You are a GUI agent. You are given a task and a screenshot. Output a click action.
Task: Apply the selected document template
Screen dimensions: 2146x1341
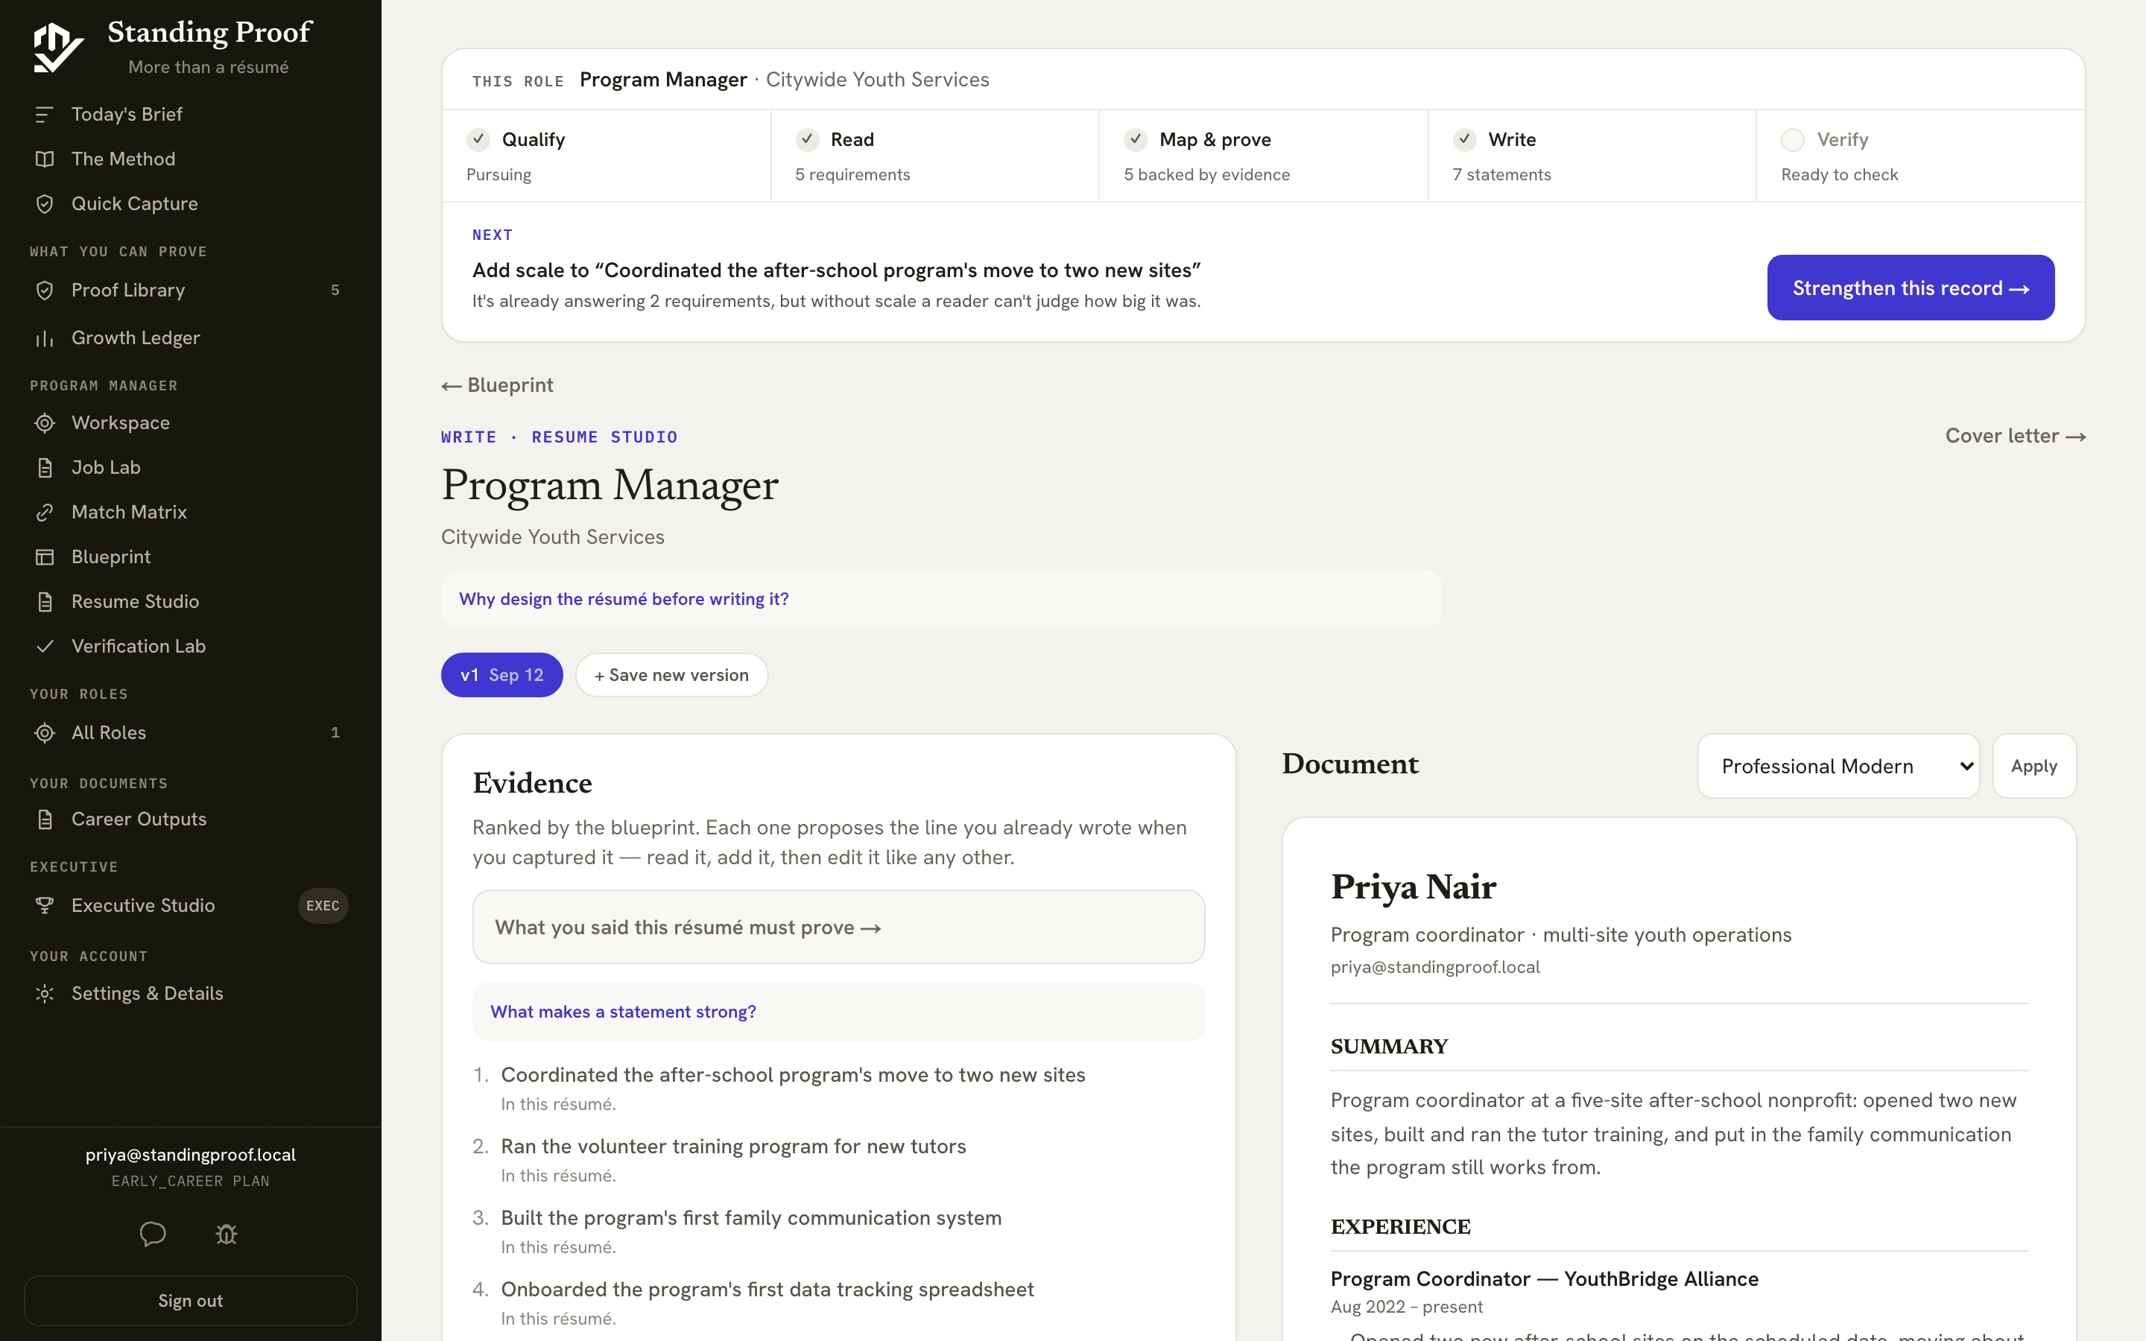pyautogui.click(x=2034, y=767)
